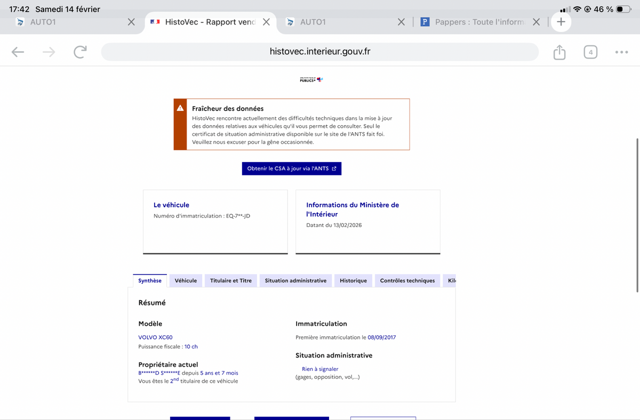Image resolution: width=640 pixels, height=420 pixels.
Task: Open the share sheet icon
Action: tap(559, 52)
